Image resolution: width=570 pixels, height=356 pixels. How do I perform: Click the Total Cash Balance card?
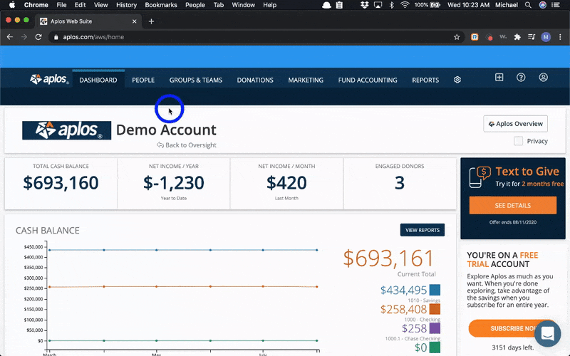61,184
